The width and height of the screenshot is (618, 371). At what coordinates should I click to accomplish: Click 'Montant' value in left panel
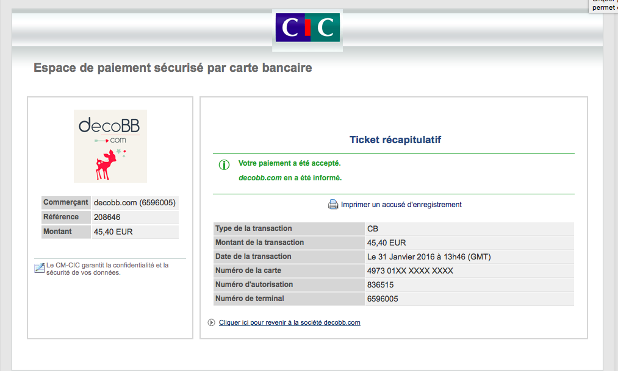pyautogui.click(x=135, y=231)
